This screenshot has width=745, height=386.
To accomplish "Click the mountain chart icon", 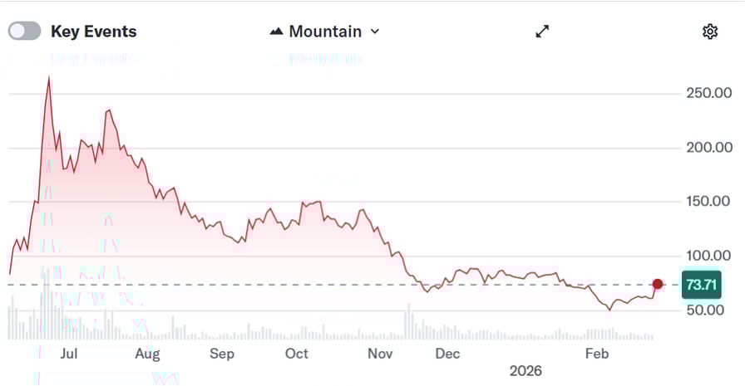I will point(277,32).
